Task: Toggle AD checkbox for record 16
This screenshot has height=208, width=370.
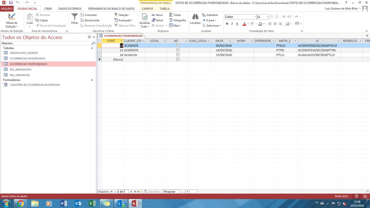Action: (178, 55)
